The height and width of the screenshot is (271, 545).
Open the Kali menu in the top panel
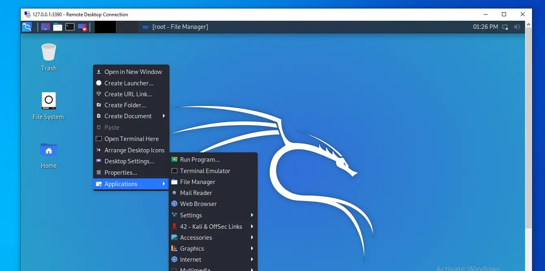[x=26, y=26]
